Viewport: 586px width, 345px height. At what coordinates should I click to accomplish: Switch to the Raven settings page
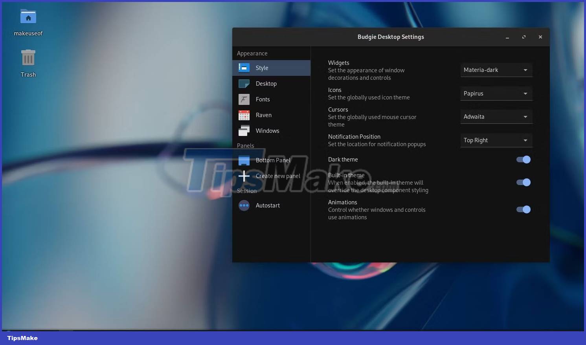(271, 115)
